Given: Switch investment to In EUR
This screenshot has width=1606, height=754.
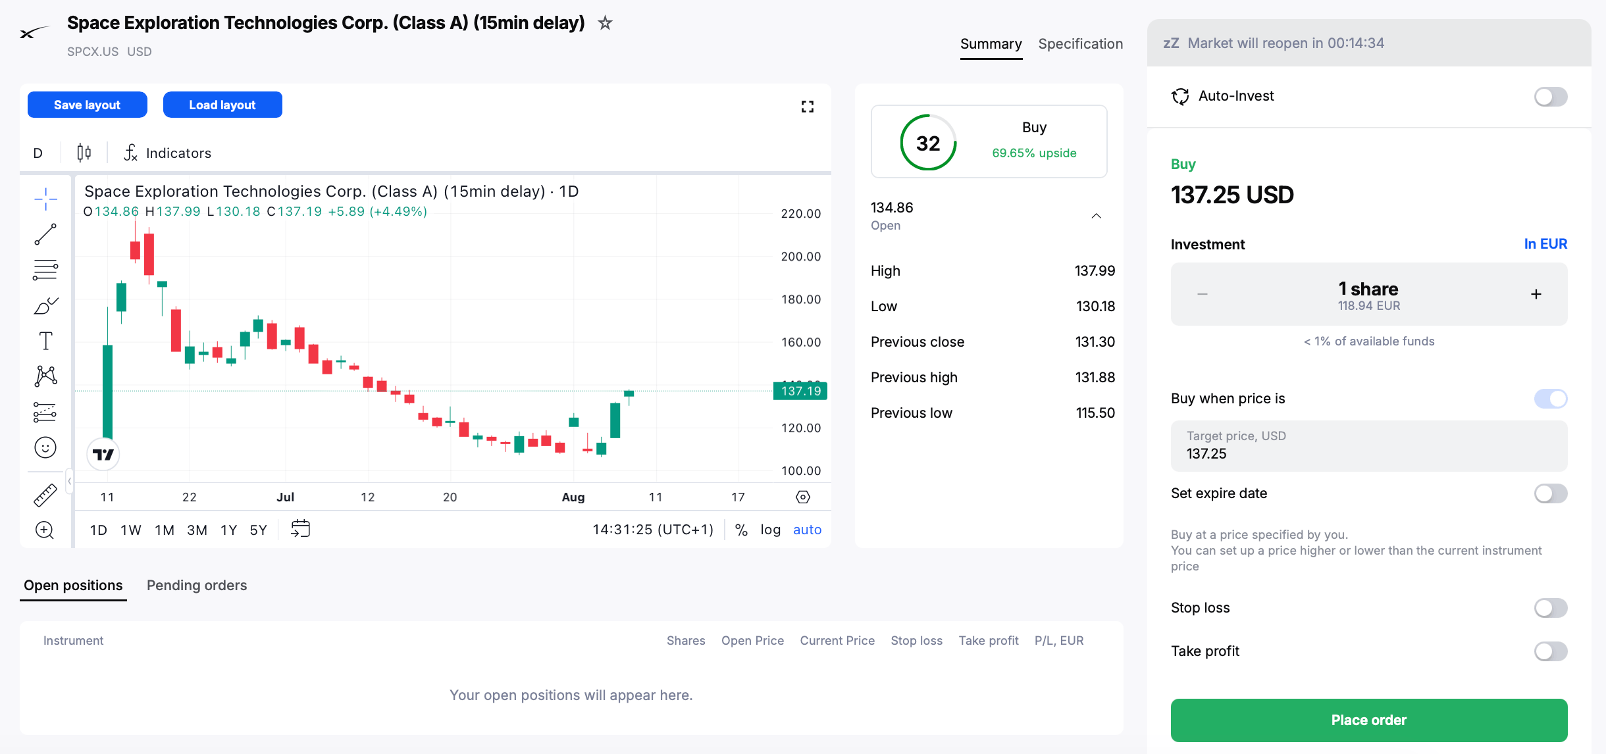Looking at the screenshot, I should (1545, 244).
